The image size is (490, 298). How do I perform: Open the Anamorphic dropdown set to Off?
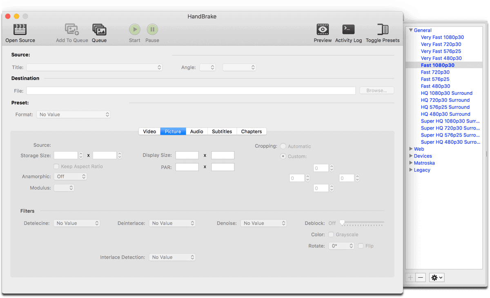click(x=71, y=177)
